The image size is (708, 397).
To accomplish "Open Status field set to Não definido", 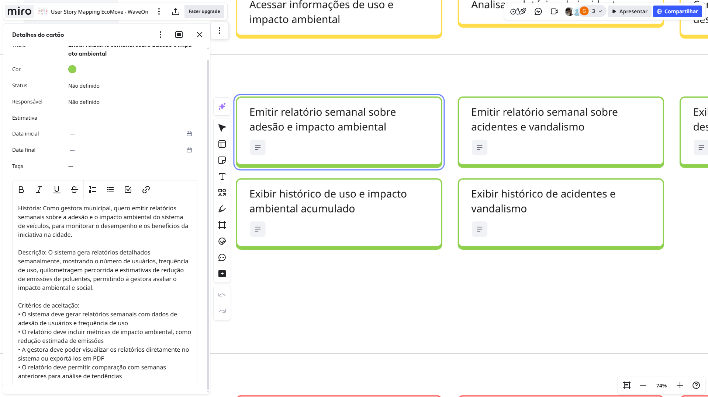I will (x=84, y=86).
